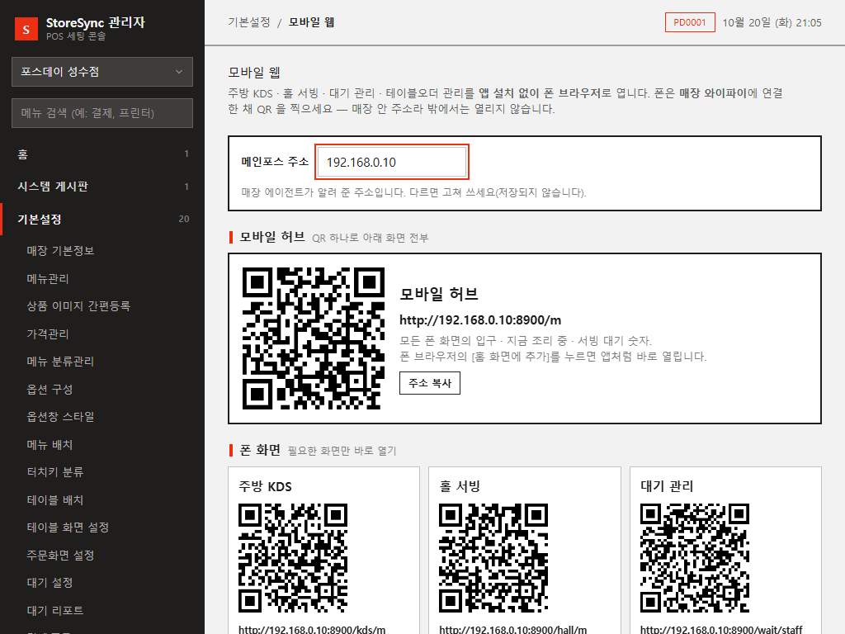This screenshot has width=845, height=634.
Task: Click the PD0001 badge in the header
Action: pos(690,22)
